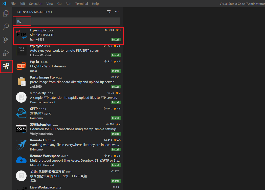This screenshot has width=265, height=190.
Task: Clear extensions search results icon
Action: click(x=109, y=12)
